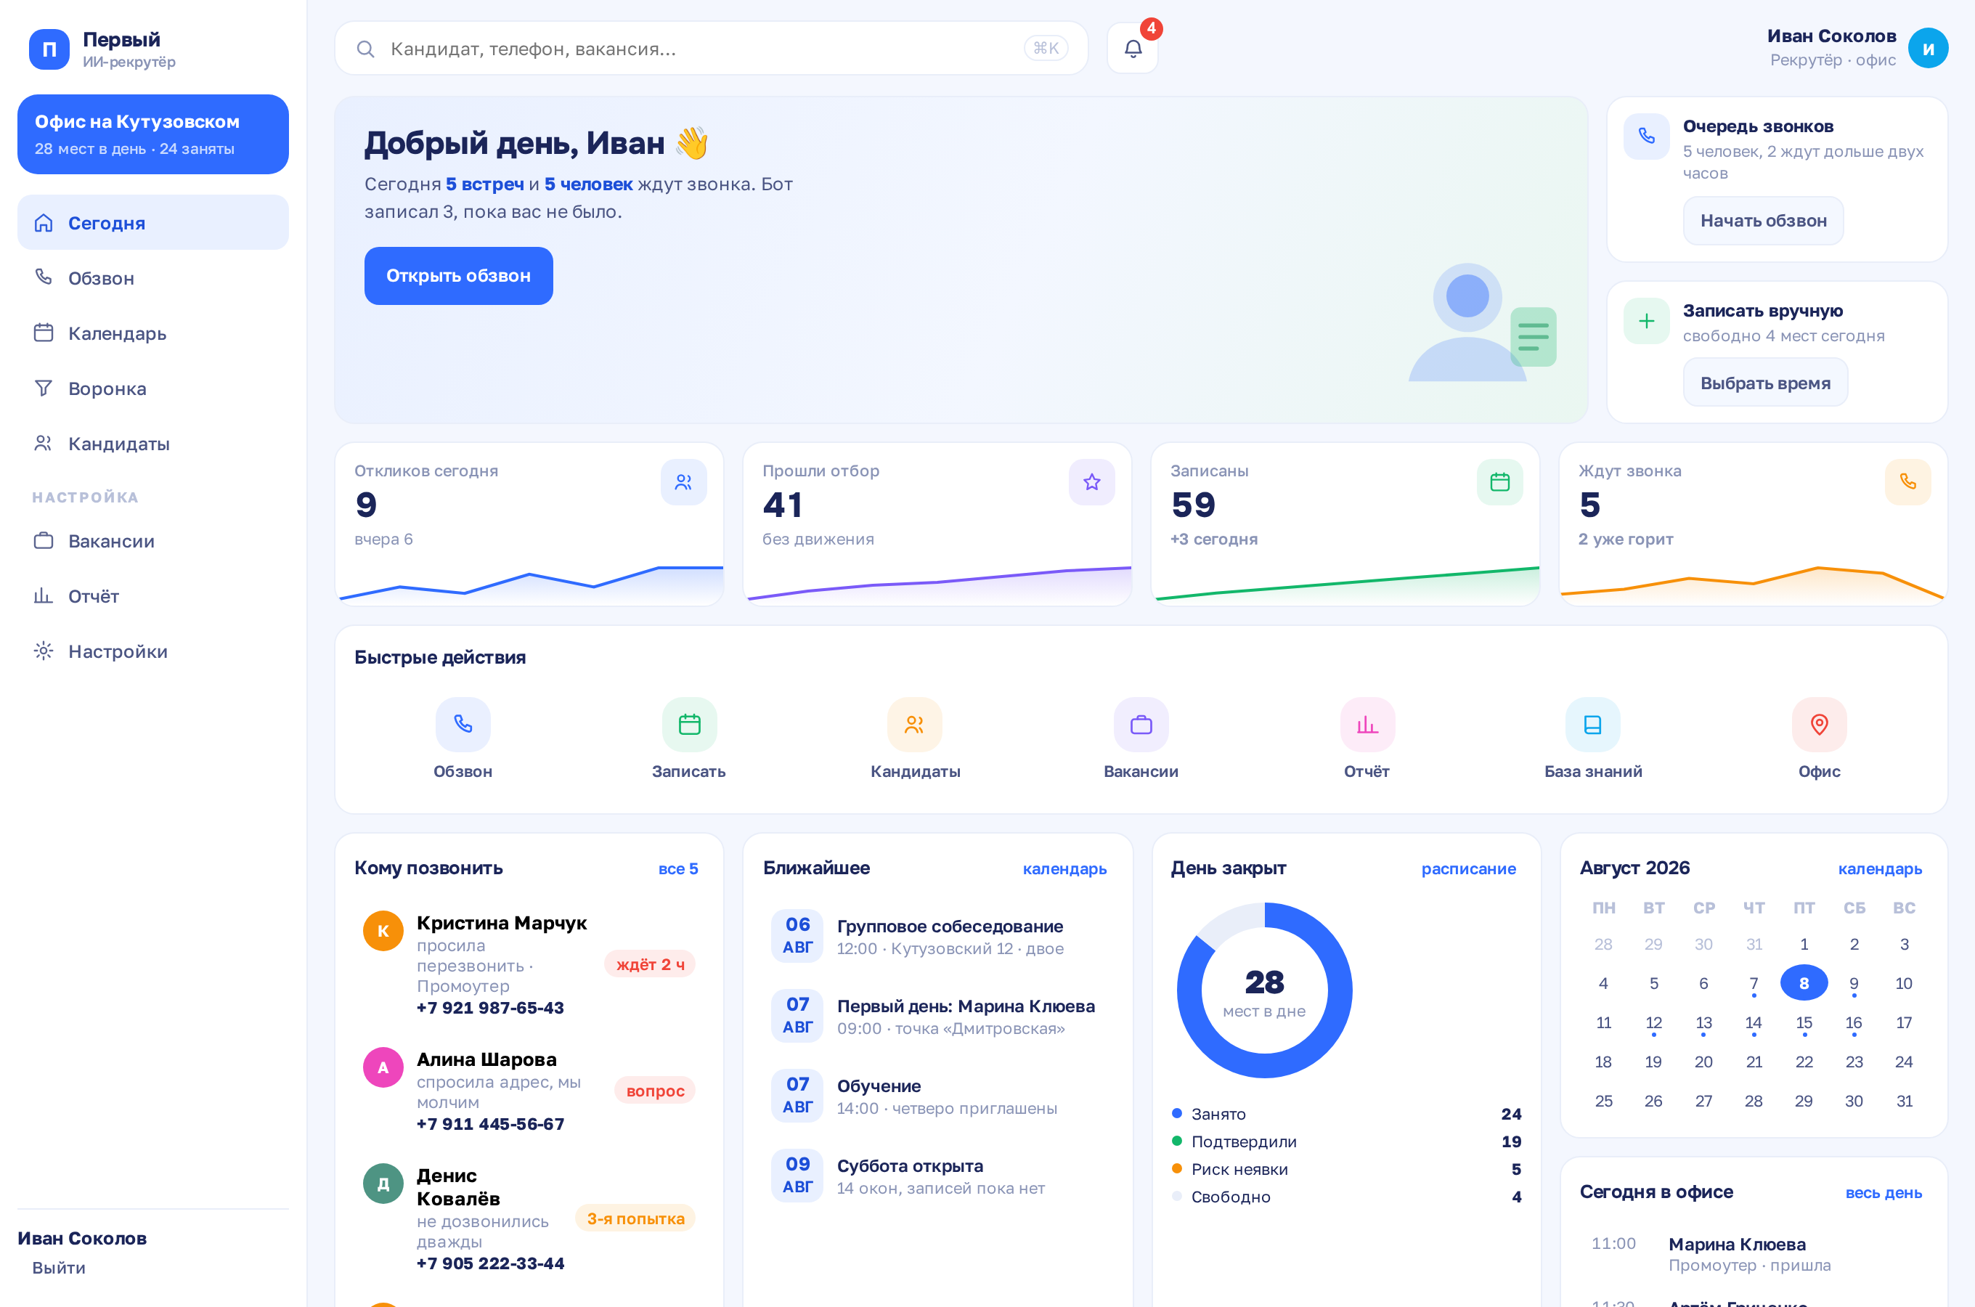The height and width of the screenshot is (1307, 1975).
Task: Open the Офис quick action icon
Action: tap(1819, 725)
